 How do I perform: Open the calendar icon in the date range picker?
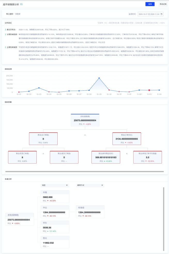(x=162, y=14)
